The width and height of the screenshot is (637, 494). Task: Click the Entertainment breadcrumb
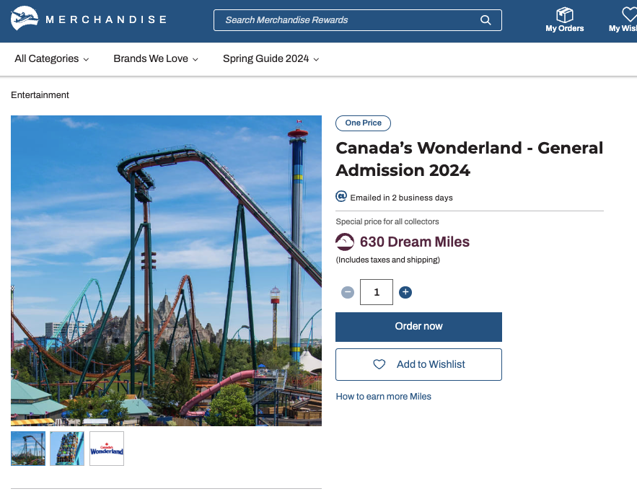click(x=40, y=94)
